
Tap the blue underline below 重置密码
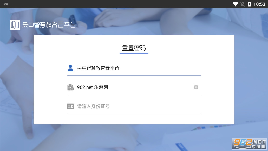(134, 53)
